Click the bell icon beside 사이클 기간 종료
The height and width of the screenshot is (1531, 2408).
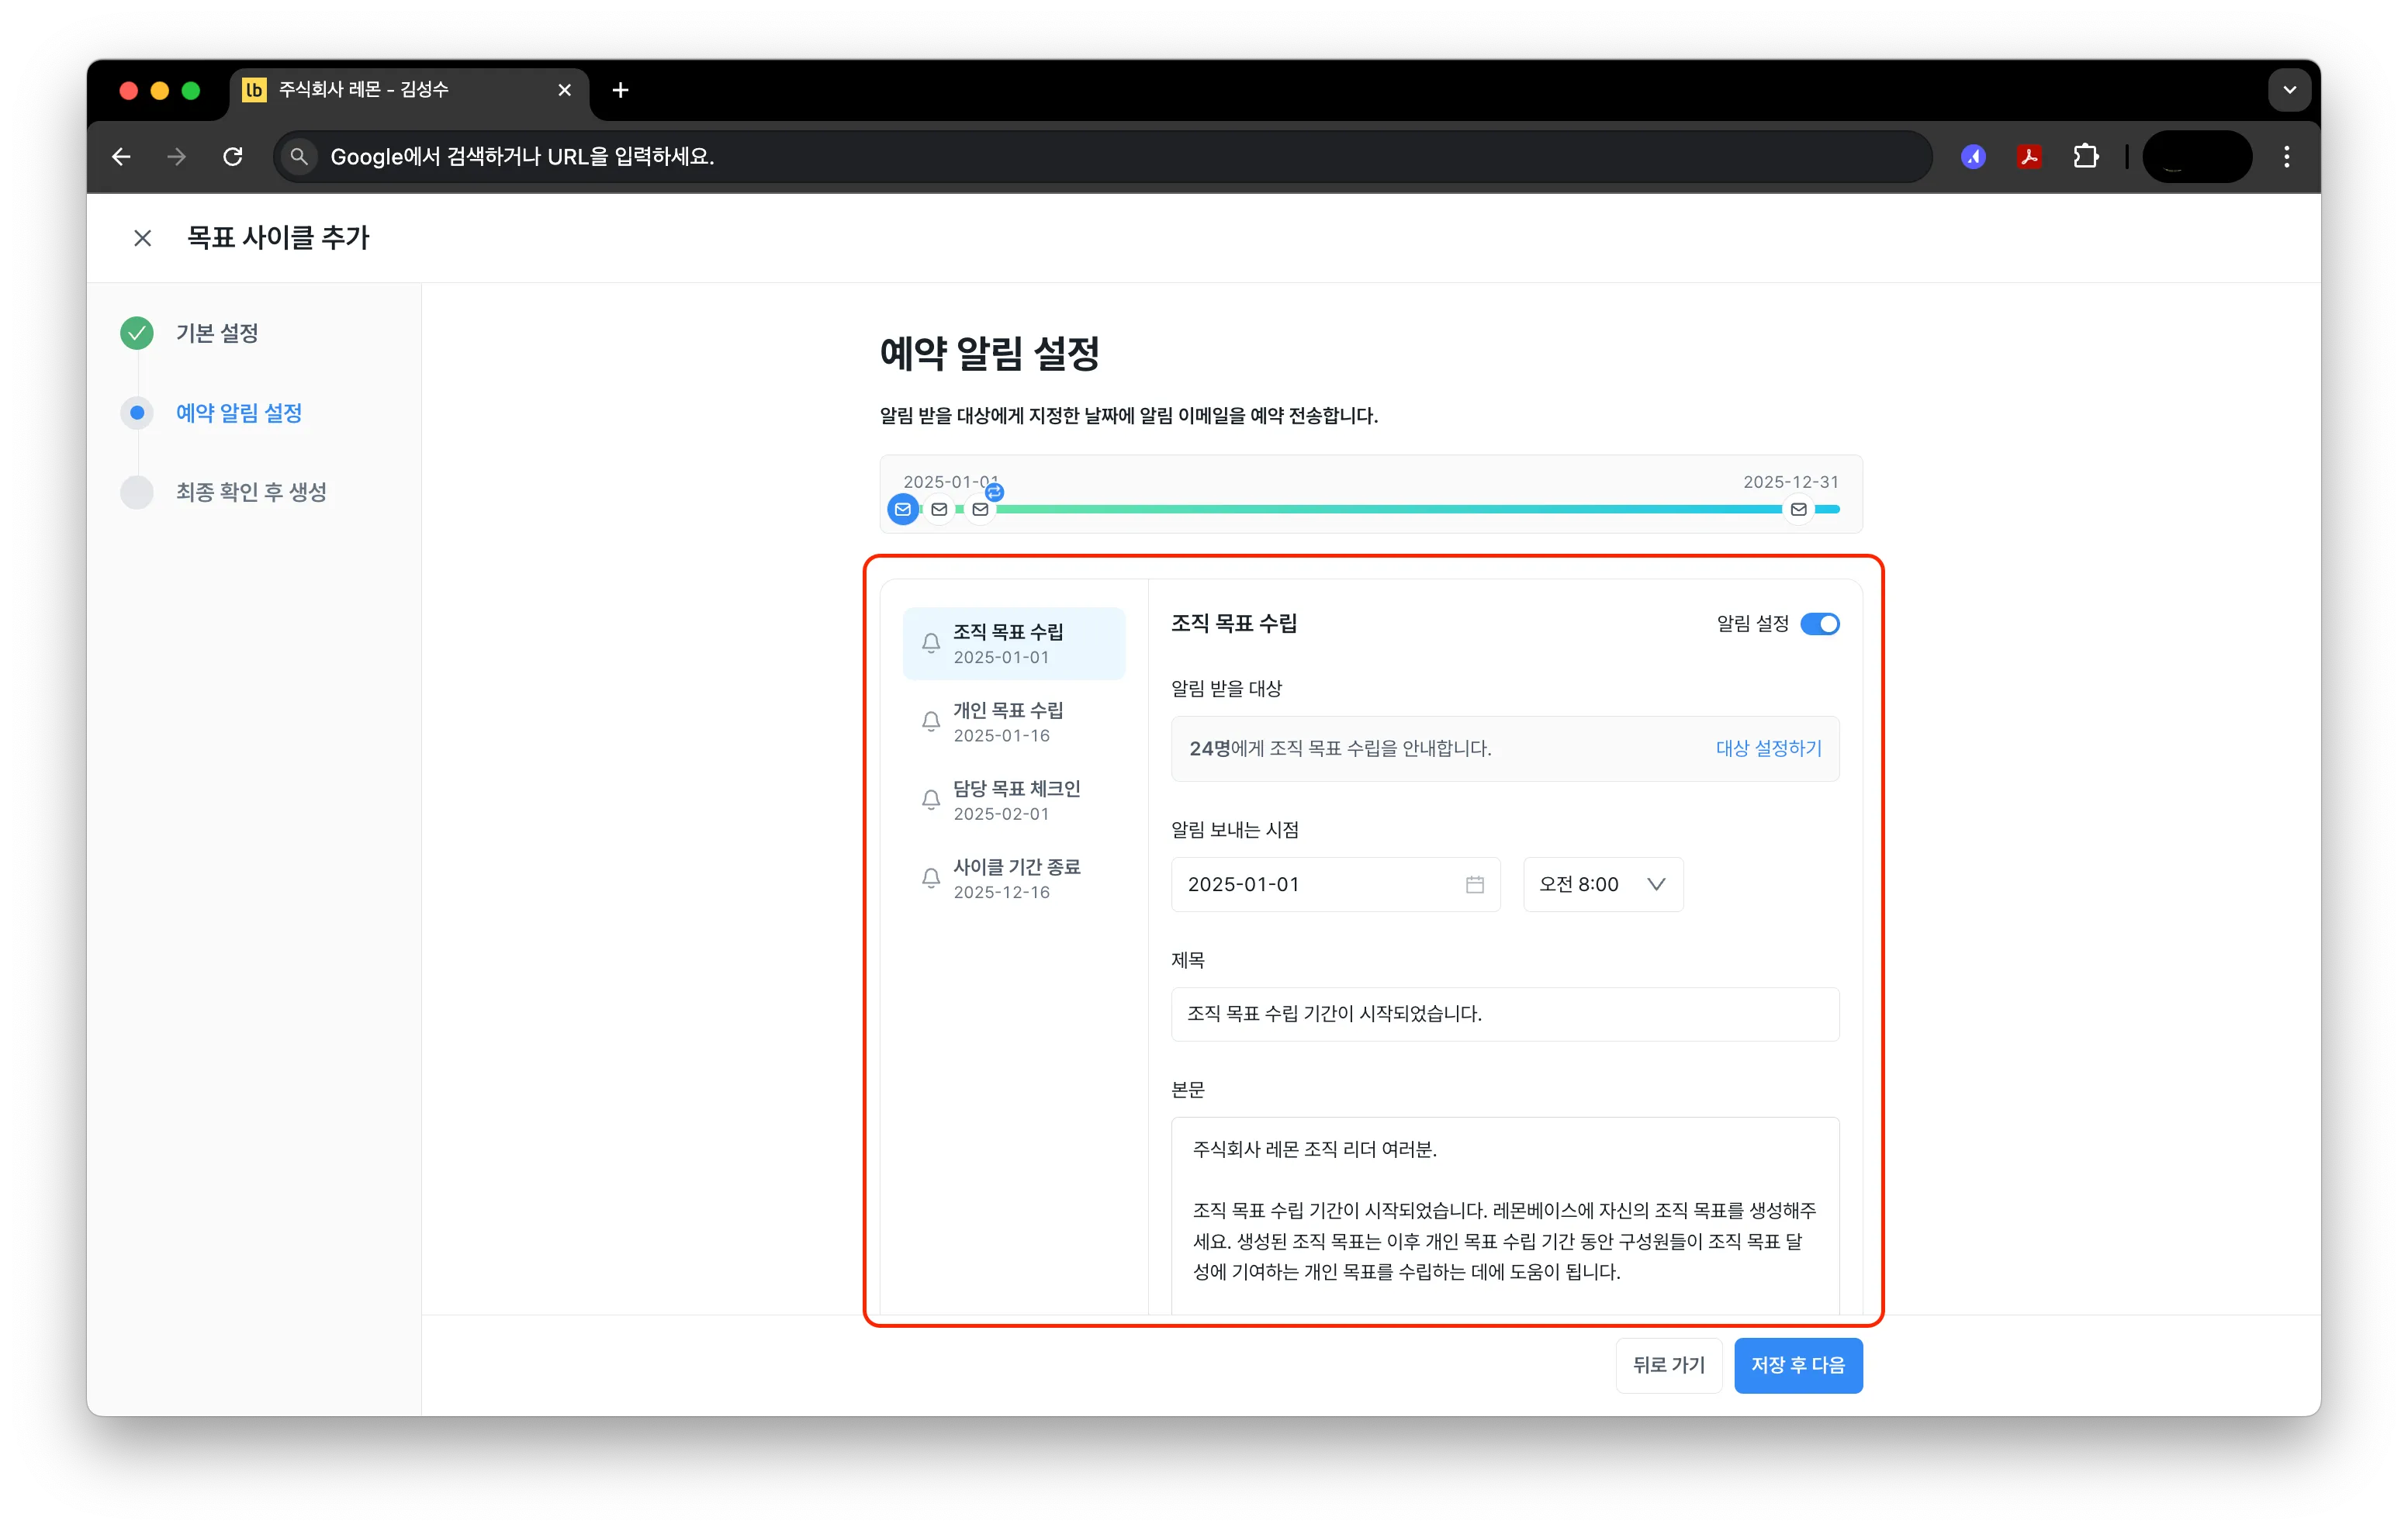pyautogui.click(x=930, y=878)
